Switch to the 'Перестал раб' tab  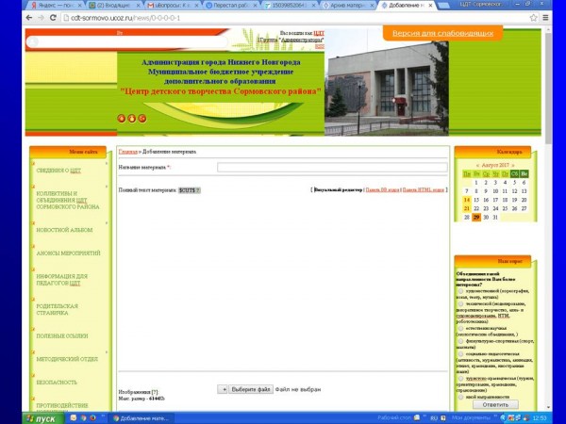(231, 6)
